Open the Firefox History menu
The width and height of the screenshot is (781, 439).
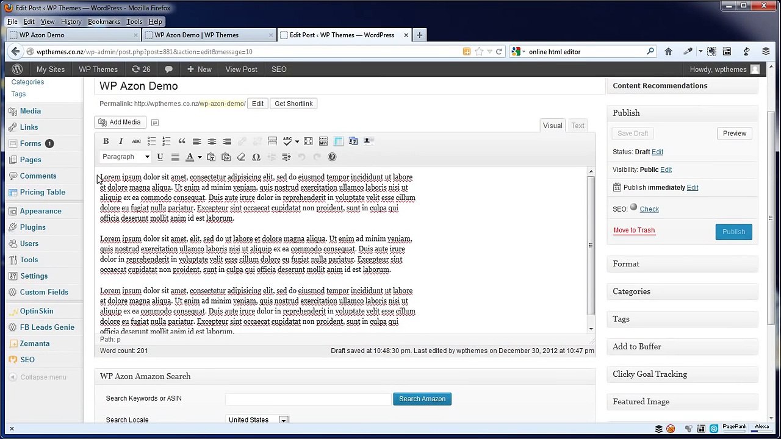(71, 21)
